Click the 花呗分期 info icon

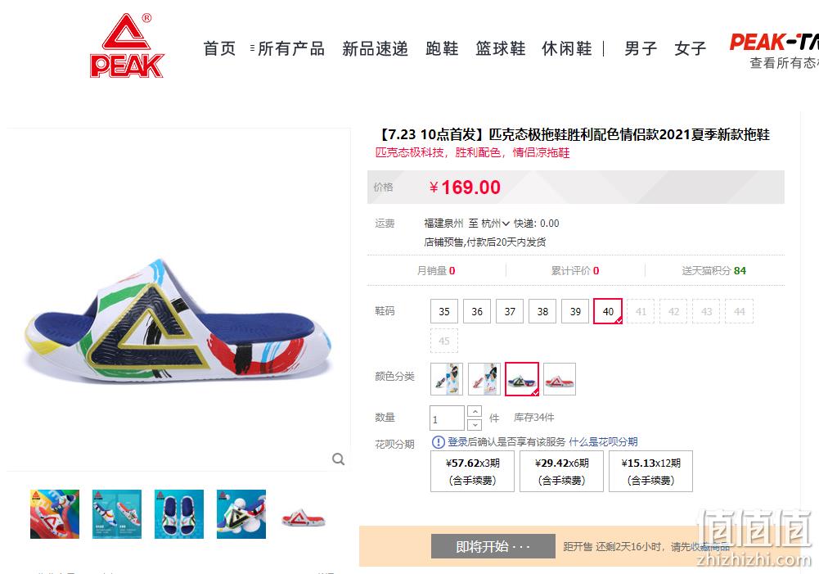(x=438, y=442)
